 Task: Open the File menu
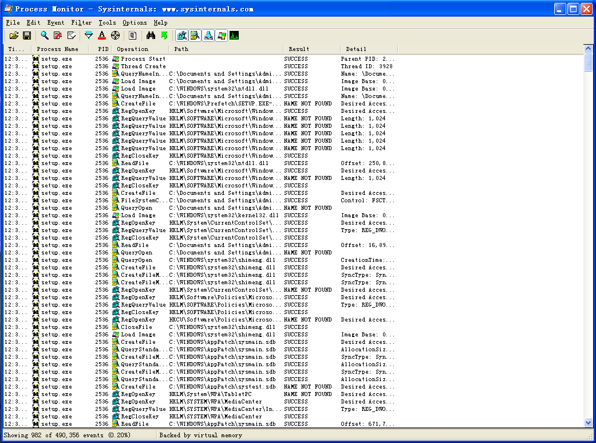[13, 22]
